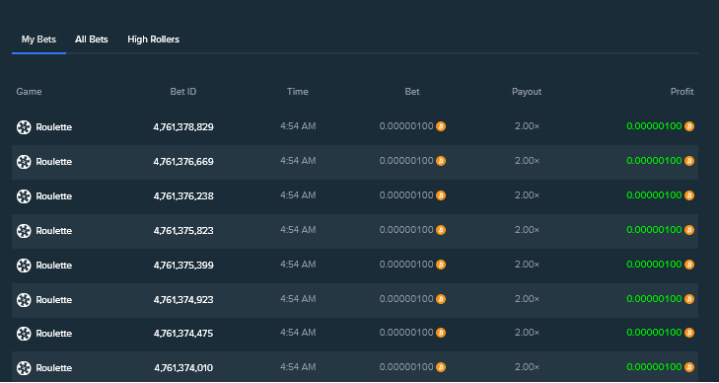Screen dimensions: 719x383
Task: Click the 2.00× payout in row 4,761,378,829
Action: [527, 126]
